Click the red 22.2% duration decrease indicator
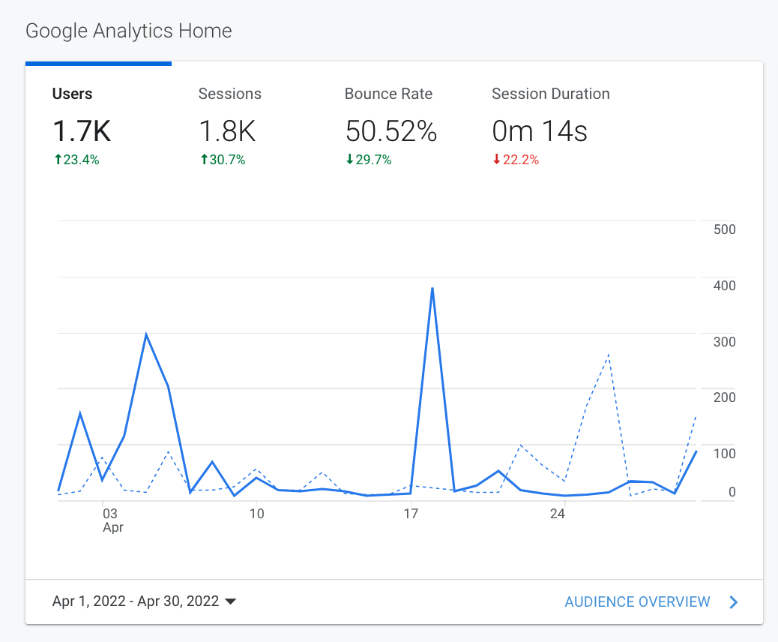 pos(516,160)
